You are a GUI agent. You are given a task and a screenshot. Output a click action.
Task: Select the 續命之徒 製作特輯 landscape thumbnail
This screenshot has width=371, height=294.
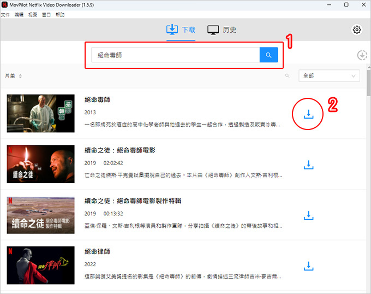pyautogui.click(x=41, y=215)
